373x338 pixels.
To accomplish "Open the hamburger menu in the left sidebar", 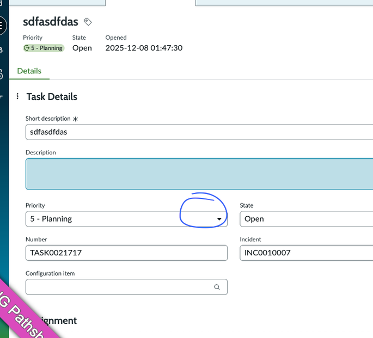I will point(2,25).
